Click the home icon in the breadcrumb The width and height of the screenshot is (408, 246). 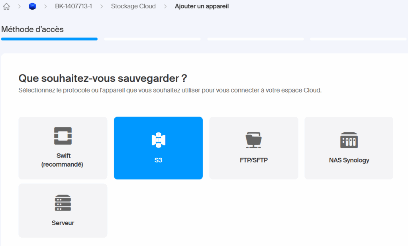pyautogui.click(x=6, y=6)
